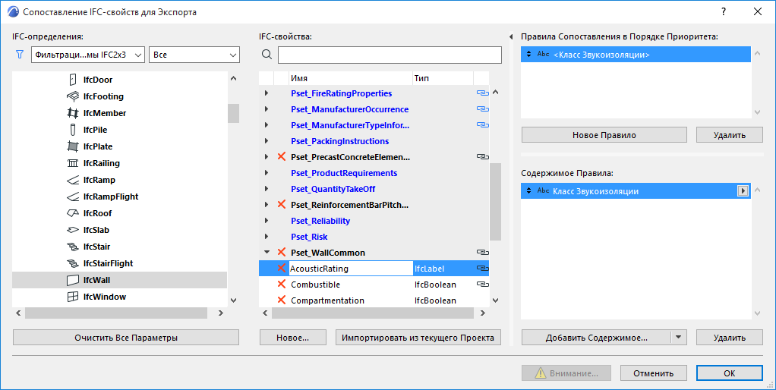
Task: Select the Pset_QuantityTakeOff row
Action: point(333,189)
